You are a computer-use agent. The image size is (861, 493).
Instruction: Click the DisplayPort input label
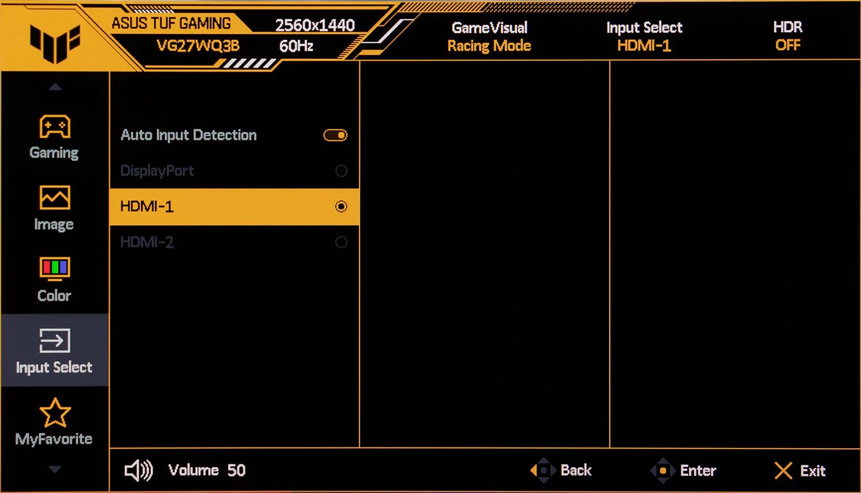pos(157,171)
